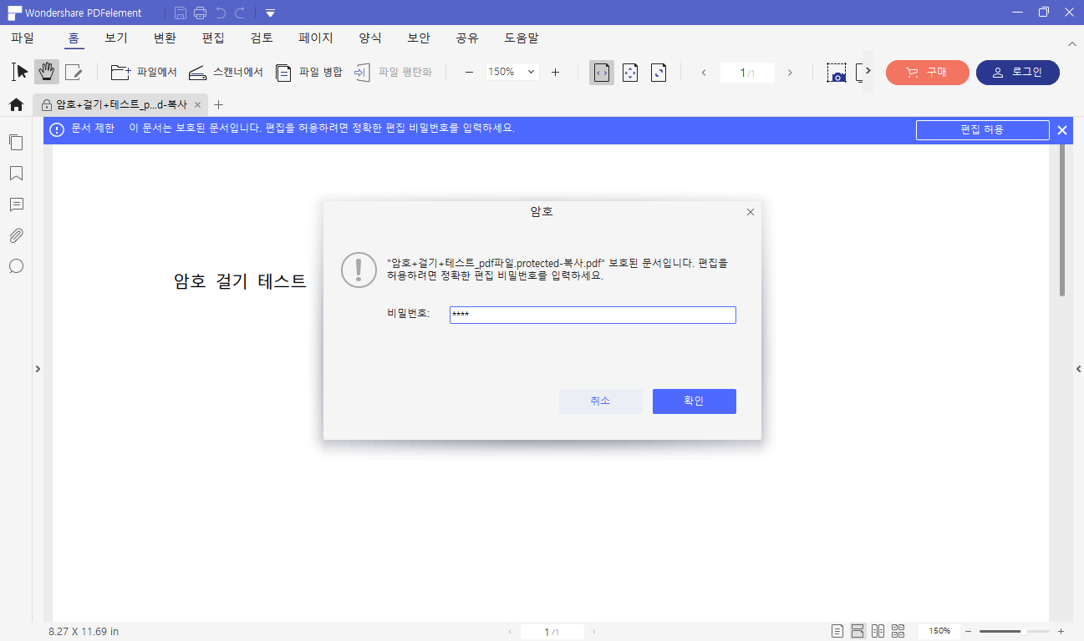Switch to the 편집 tab

pyautogui.click(x=213, y=38)
